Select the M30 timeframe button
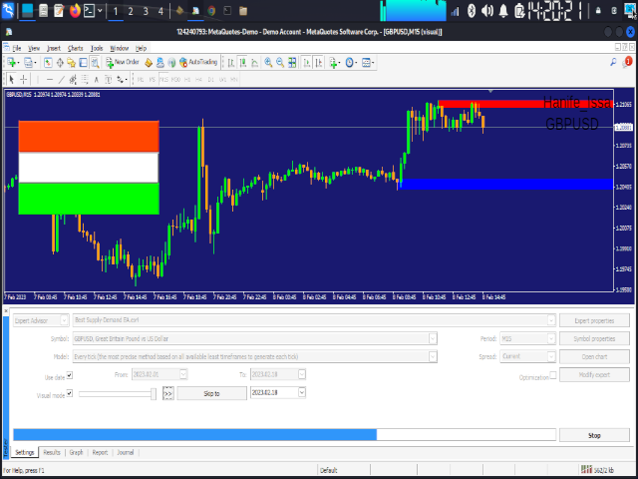This screenshot has width=638, height=479. coord(175,80)
